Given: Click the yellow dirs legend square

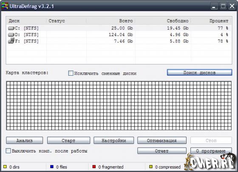Looking at the screenshot, I should (5, 167).
